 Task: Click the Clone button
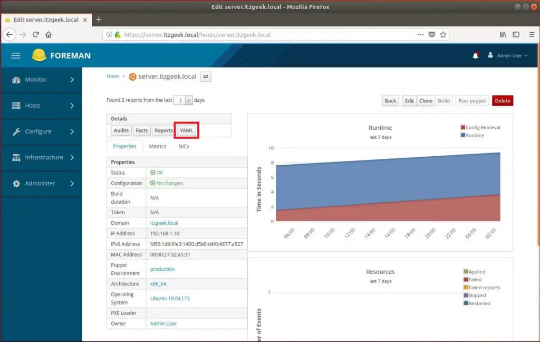(x=426, y=101)
